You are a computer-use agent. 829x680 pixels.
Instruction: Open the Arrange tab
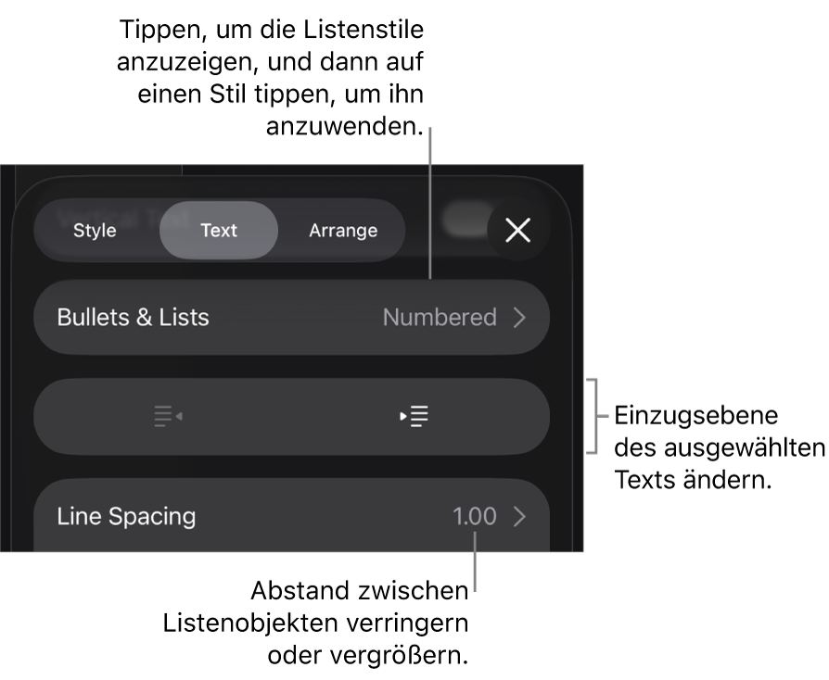pyautogui.click(x=343, y=230)
